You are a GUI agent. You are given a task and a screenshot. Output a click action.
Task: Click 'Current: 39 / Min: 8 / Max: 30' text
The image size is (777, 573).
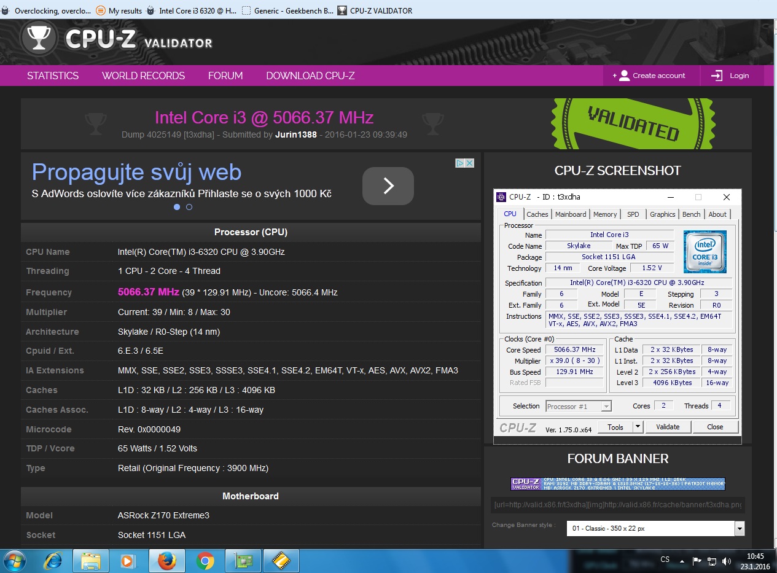click(174, 312)
